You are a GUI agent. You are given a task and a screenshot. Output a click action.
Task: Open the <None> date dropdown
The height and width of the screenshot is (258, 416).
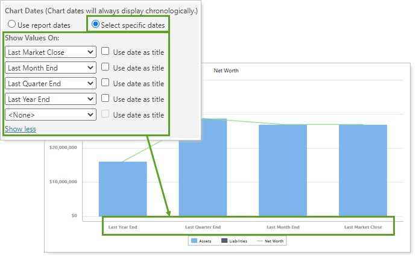pyautogui.click(x=50, y=115)
